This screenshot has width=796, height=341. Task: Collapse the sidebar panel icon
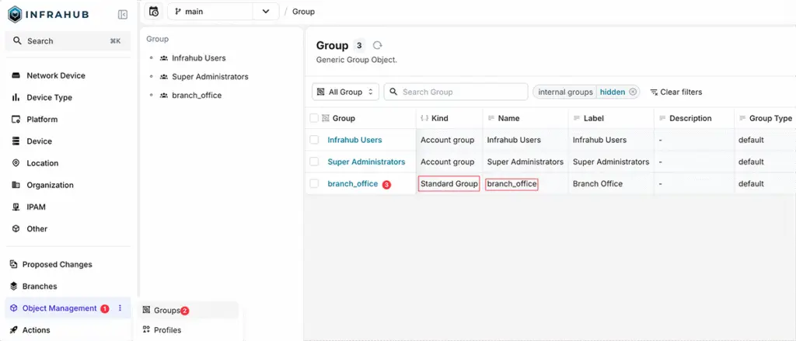click(x=123, y=15)
